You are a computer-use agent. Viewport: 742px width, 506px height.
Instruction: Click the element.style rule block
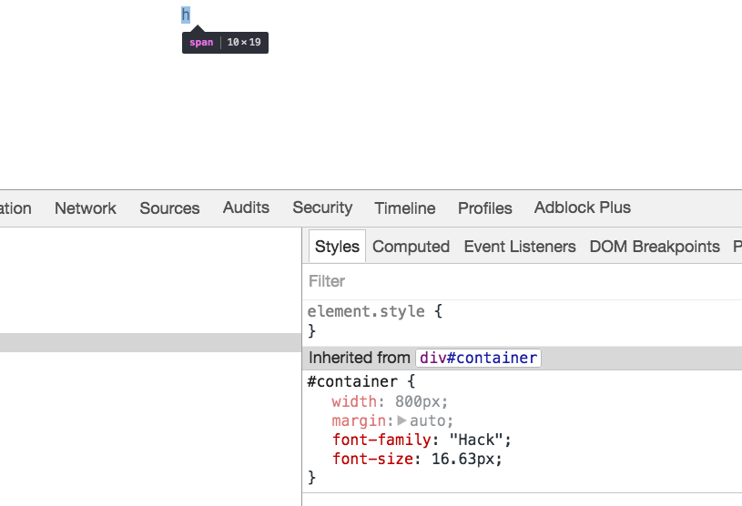(375, 311)
